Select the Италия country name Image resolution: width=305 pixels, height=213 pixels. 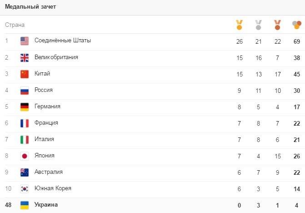(x=44, y=139)
